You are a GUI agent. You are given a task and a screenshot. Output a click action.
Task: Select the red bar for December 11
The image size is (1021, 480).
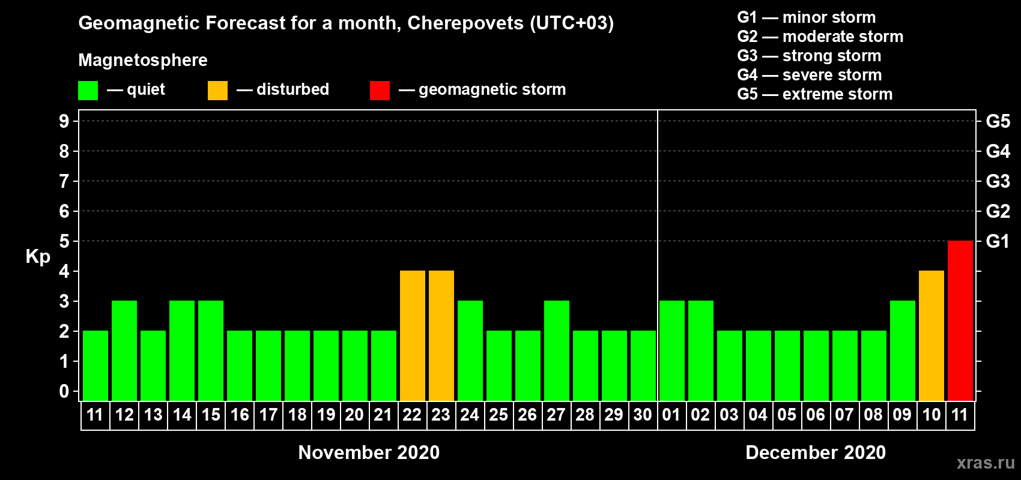point(960,320)
